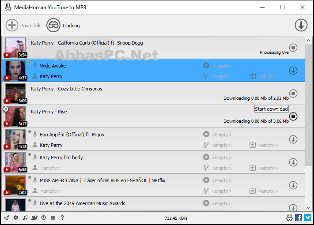Click the 712.45 KB/s speed readout
This screenshot has width=314, height=225.
[x=176, y=218]
